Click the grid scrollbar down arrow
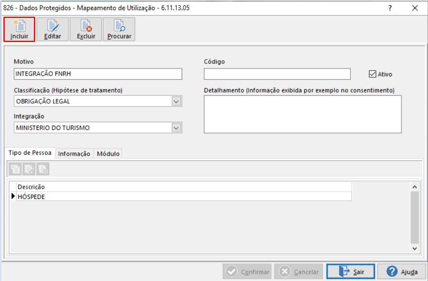 coord(415,248)
